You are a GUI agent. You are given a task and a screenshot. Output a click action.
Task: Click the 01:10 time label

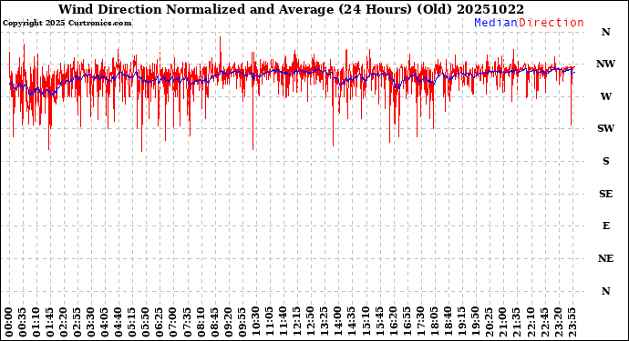coord(36,322)
